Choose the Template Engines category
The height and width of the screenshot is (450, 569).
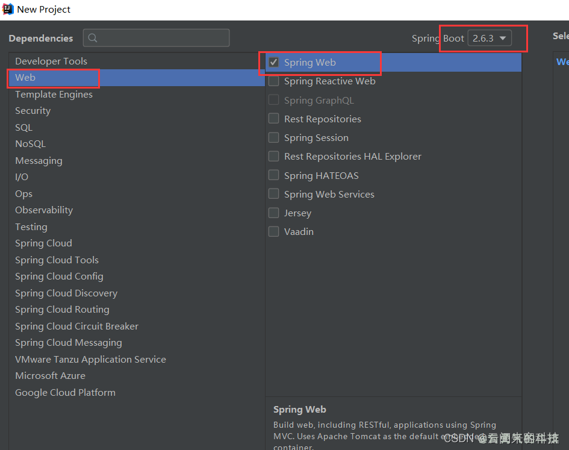click(x=54, y=95)
